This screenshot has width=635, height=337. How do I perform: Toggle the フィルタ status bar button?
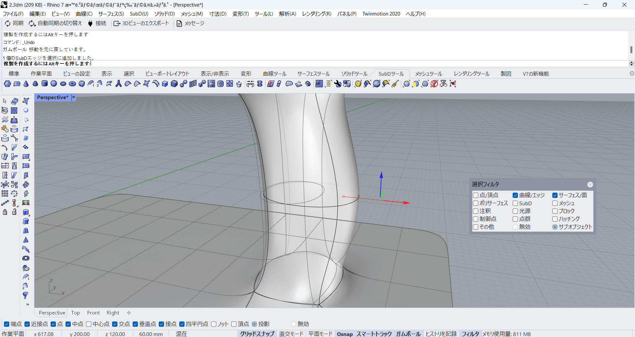[x=470, y=334]
